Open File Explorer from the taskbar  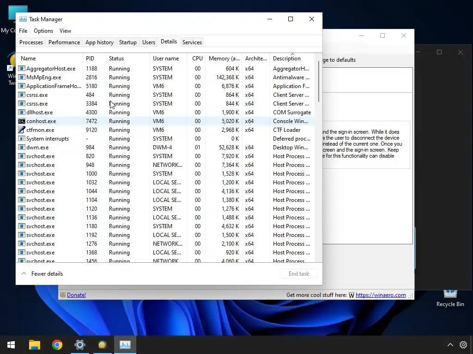(34, 345)
